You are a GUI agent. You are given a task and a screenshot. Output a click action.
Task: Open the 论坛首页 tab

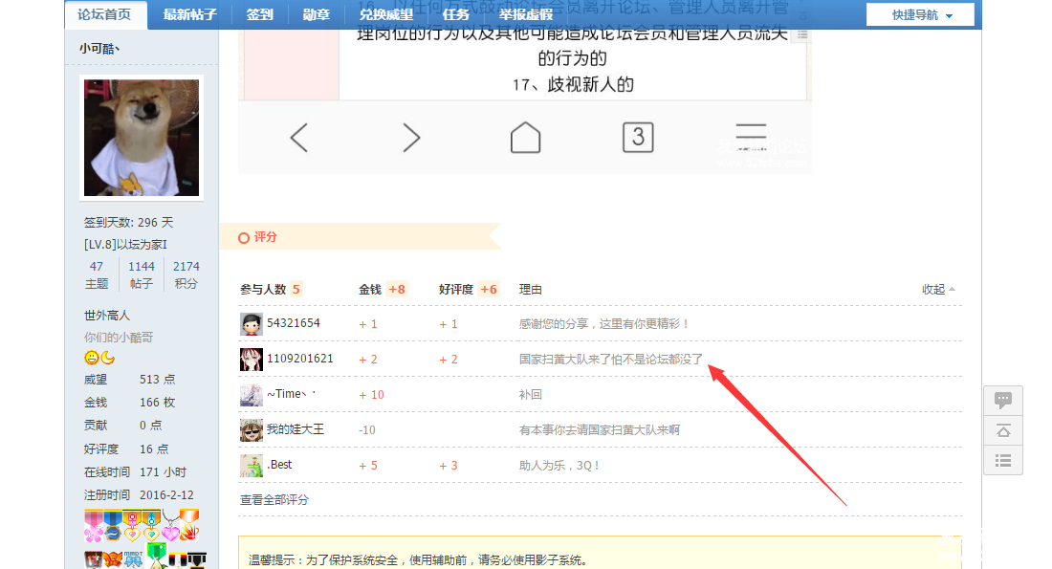(105, 14)
